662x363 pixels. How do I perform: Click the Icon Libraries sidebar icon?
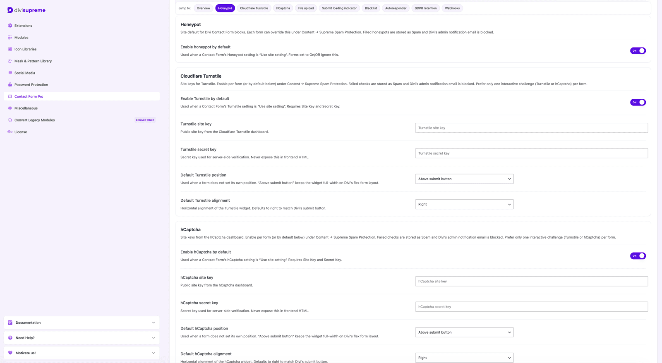[x=10, y=49]
